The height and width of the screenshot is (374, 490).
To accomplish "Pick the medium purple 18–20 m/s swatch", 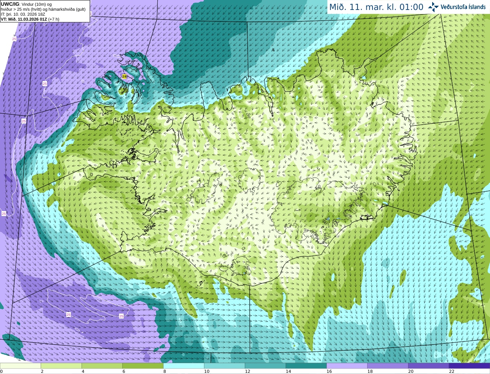I will click(388, 366).
